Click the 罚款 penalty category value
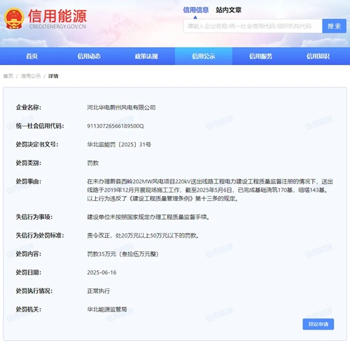Image resolution: width=350 pixels, height=343 pixels. [93, 163]
